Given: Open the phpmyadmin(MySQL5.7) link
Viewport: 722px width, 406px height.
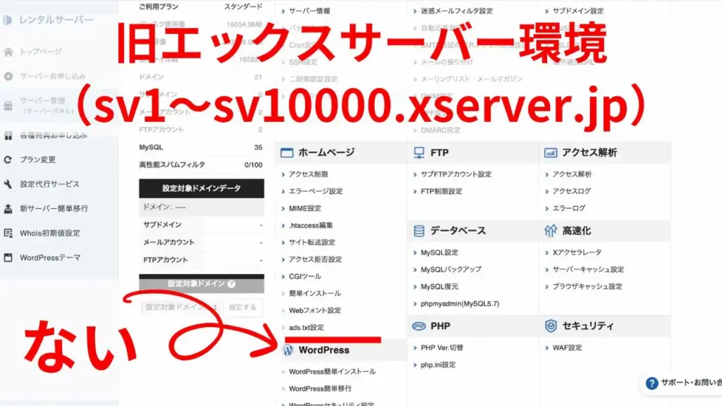Looking at the screenshot, I should coord(460,304).
